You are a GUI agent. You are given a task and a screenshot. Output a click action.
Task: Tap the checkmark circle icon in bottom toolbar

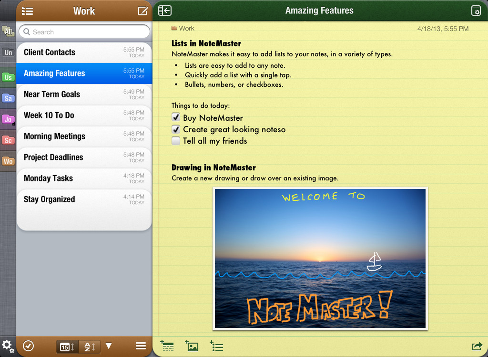pos(28,346)
